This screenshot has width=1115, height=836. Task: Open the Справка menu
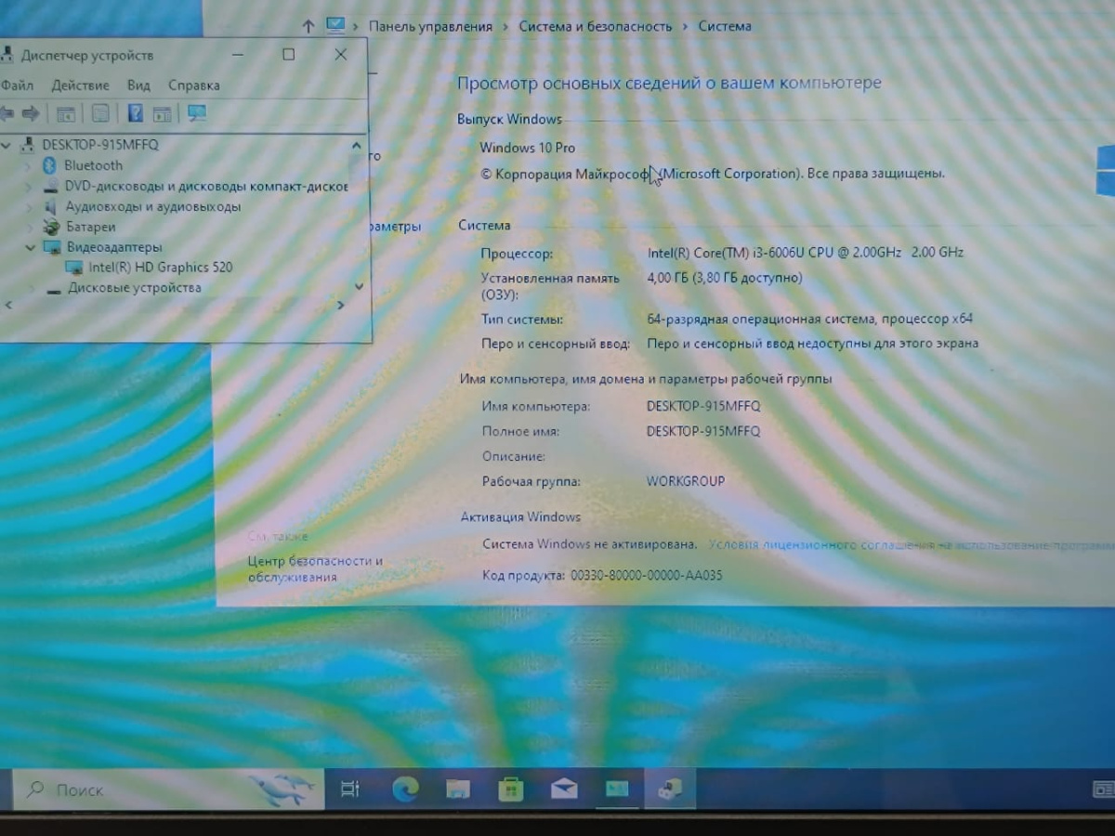(x=194, y=85)
